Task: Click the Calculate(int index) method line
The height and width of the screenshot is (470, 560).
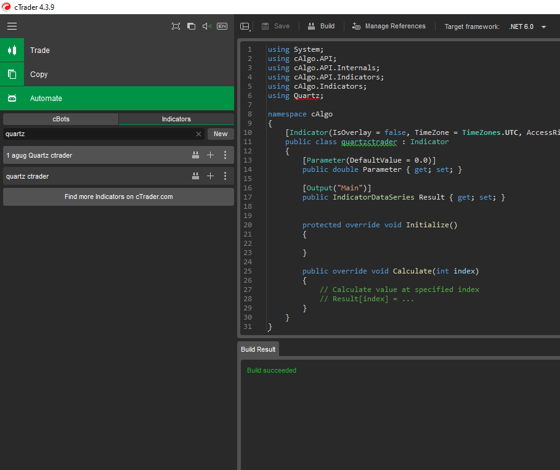Action: point(391,271)
